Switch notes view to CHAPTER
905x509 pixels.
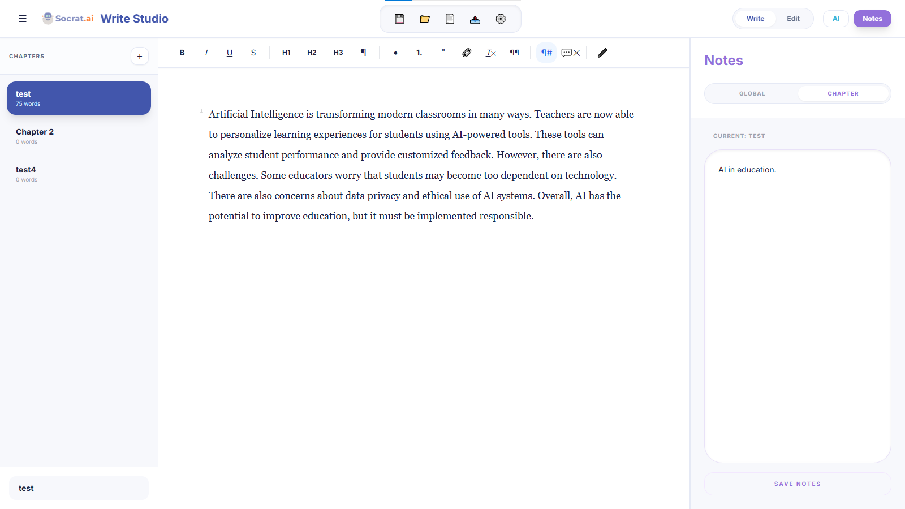pos(843,93)
